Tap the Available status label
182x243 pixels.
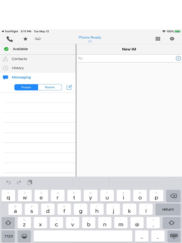[20, 49]
